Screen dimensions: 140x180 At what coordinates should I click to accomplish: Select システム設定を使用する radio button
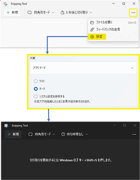pos(36,97)
